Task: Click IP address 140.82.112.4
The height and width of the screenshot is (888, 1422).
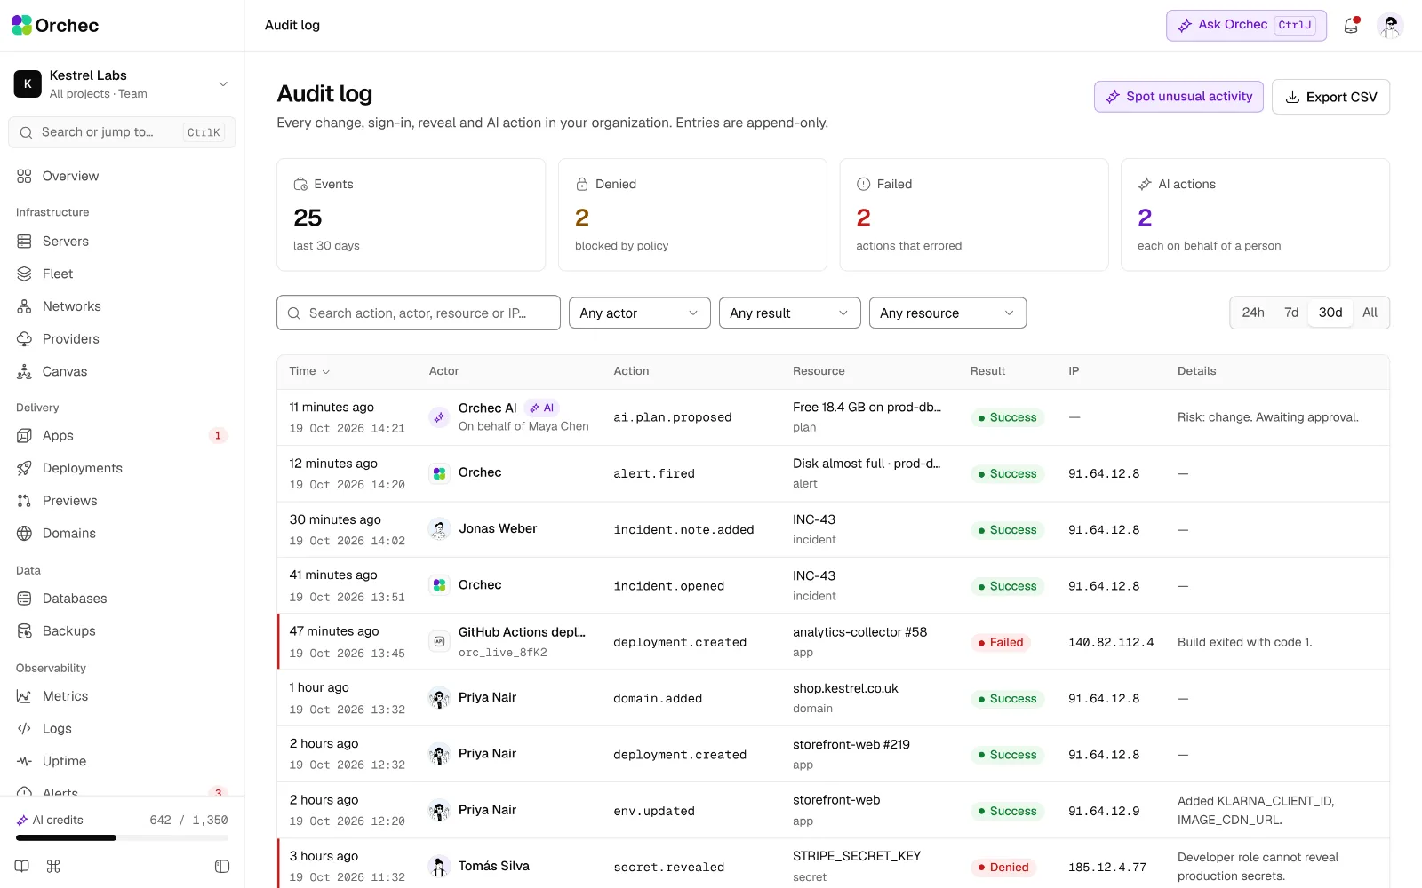Action: [x=1111, y=642]
